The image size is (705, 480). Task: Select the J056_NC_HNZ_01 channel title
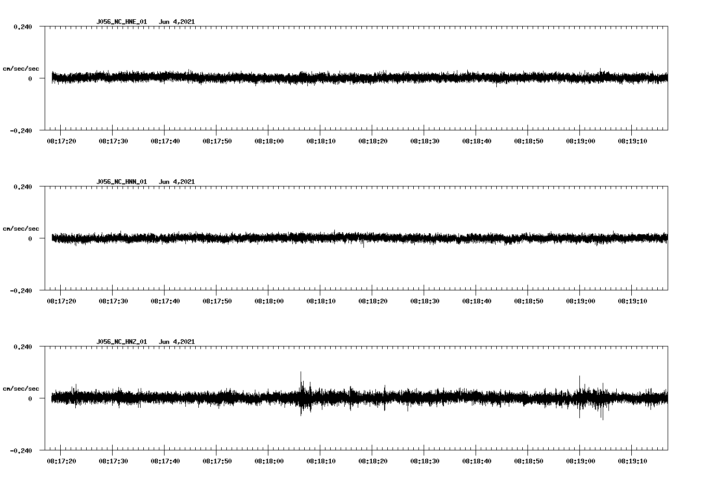121,342
